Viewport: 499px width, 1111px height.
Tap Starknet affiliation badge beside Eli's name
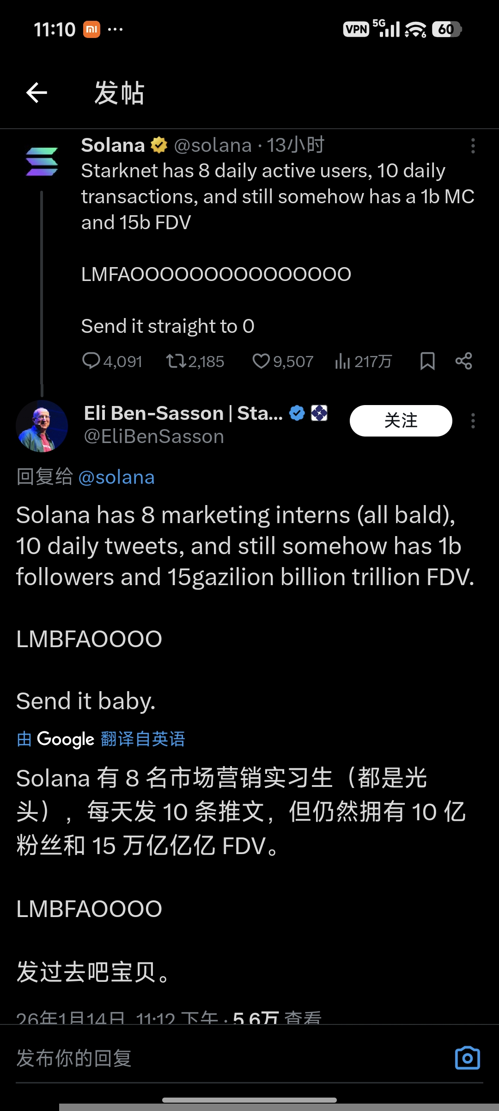tap(319, 413)
